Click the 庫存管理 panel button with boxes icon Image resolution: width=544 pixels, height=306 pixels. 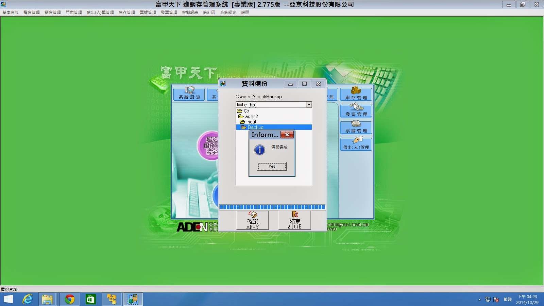pos(356,93)
